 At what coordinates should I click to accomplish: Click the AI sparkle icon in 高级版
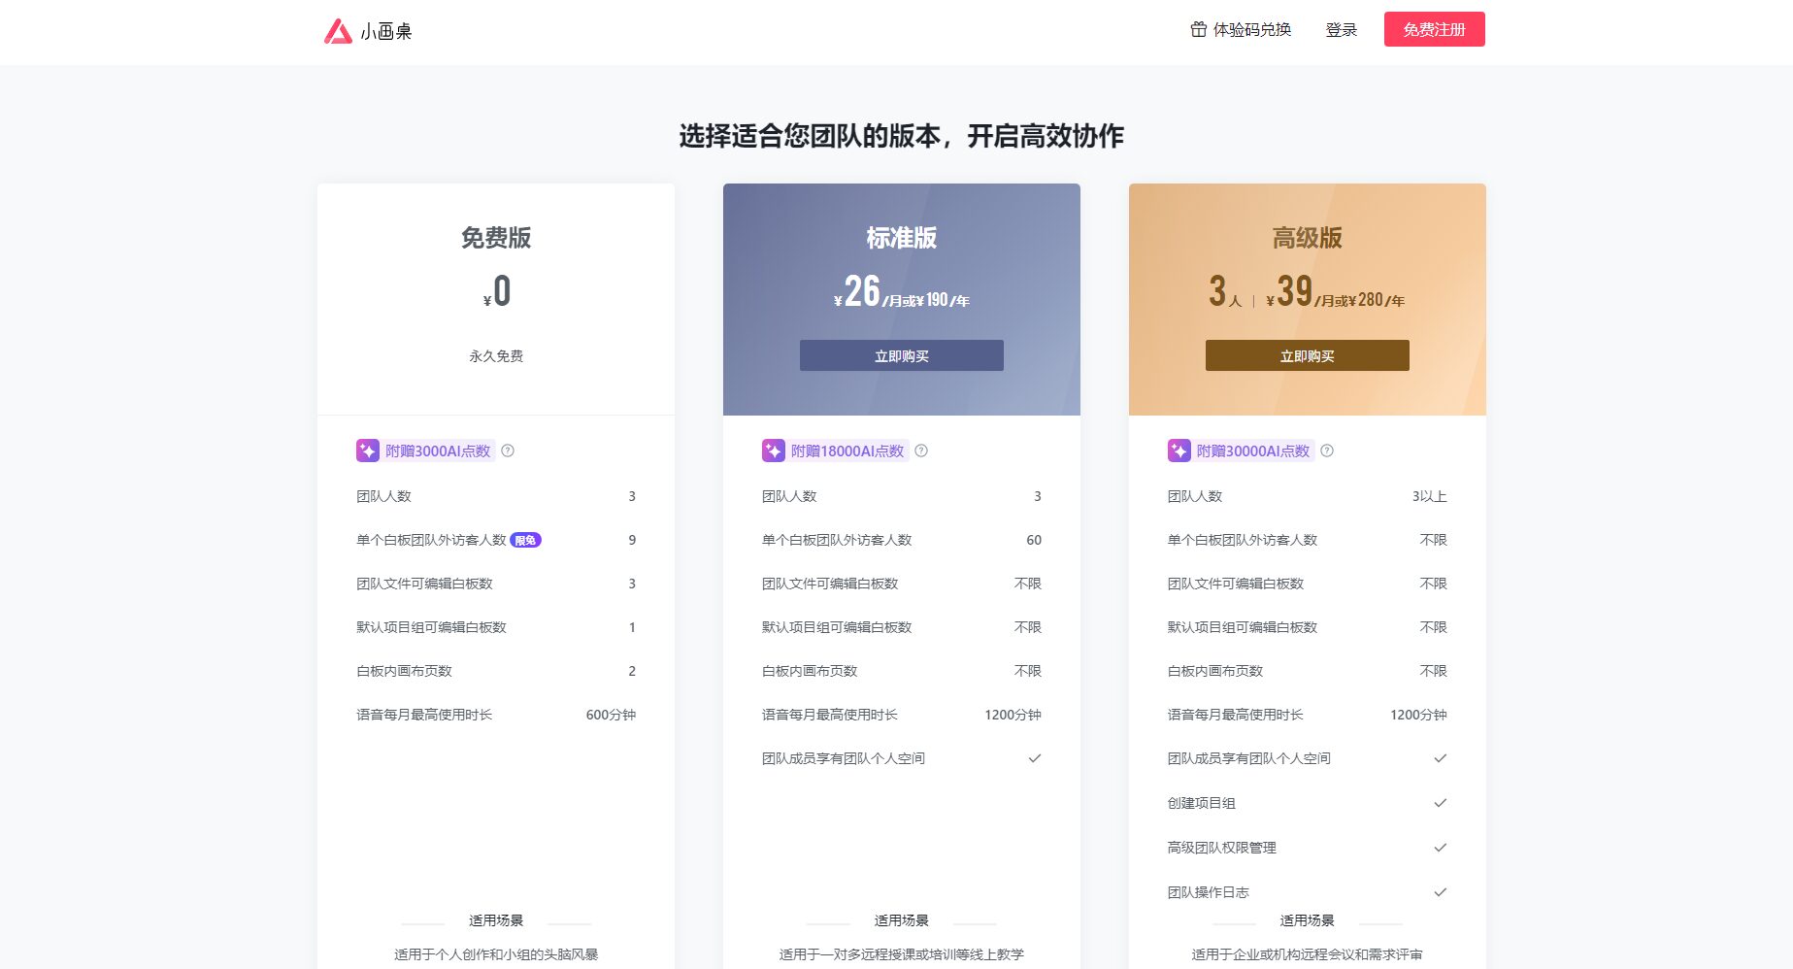[1179, 451]
